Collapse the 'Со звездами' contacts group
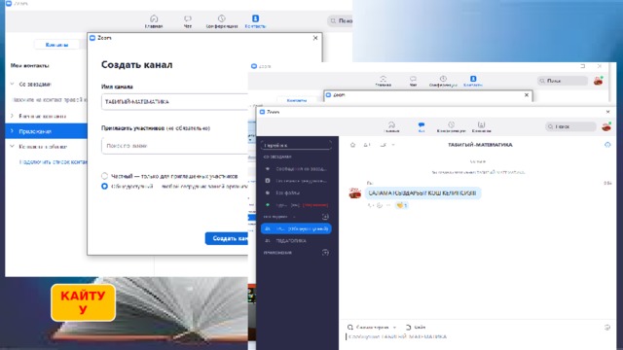Screen dimensions: 623x350 tap(12, 85)
